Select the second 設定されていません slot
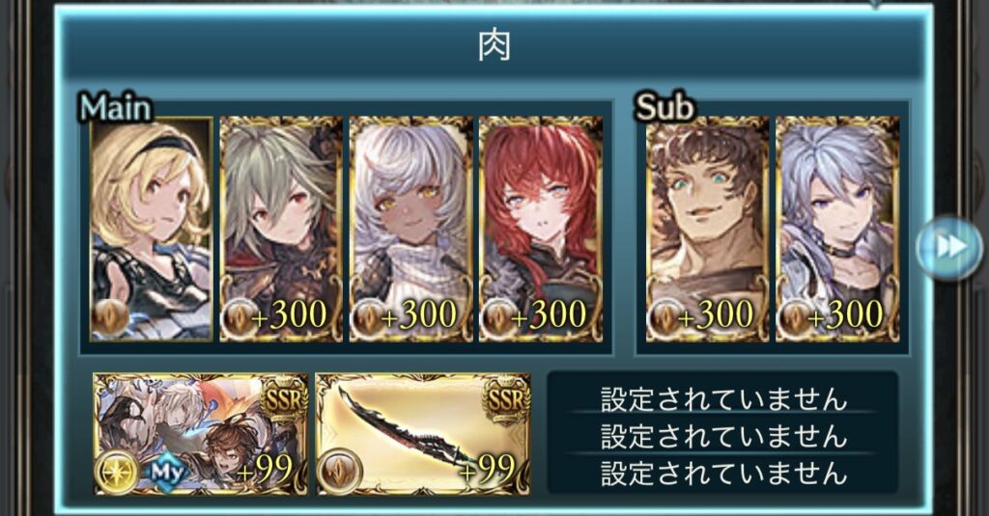The width and height of the screenshot is (989, 516). click(722, 436)
